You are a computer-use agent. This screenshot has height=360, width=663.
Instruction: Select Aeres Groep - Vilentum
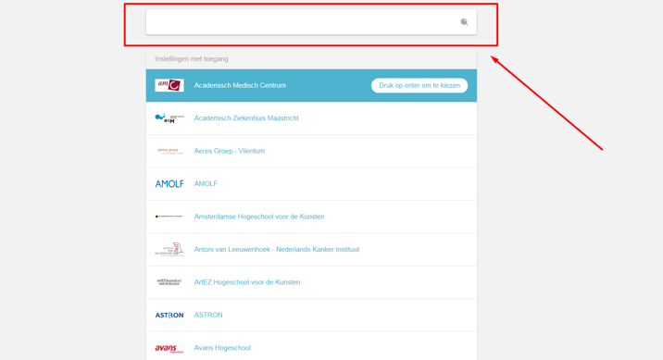click(x=229, y=151)
